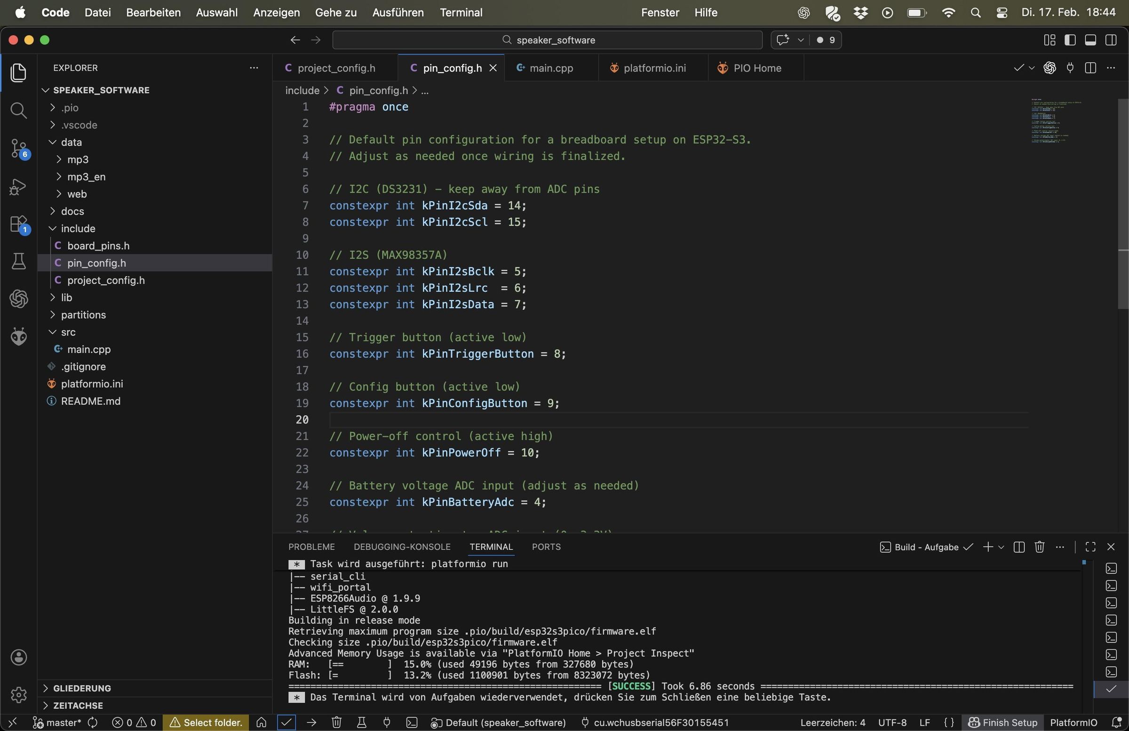Open the PIO Home tab

[x=756, y=68]
